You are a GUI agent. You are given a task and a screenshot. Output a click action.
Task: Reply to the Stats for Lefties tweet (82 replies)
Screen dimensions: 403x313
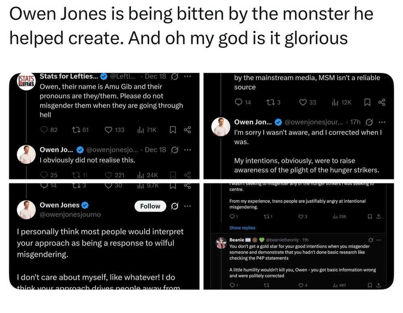(44, 130)
